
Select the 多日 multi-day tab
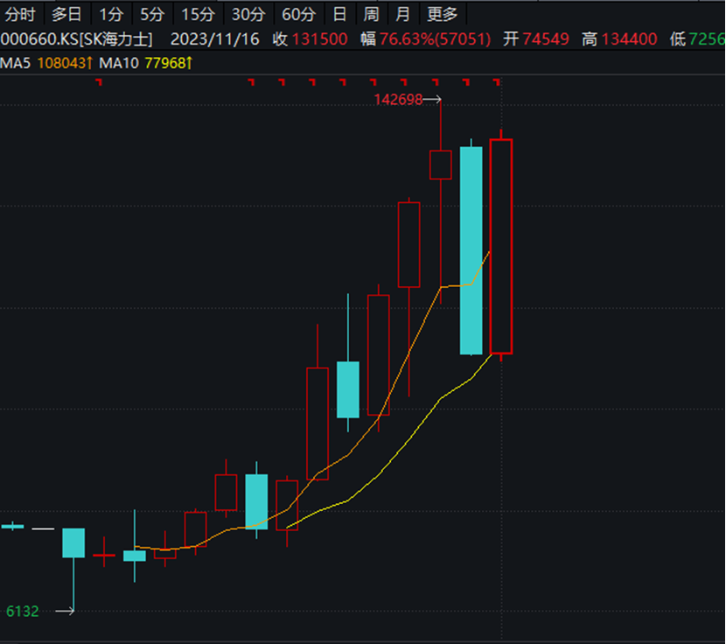[67, 14]
